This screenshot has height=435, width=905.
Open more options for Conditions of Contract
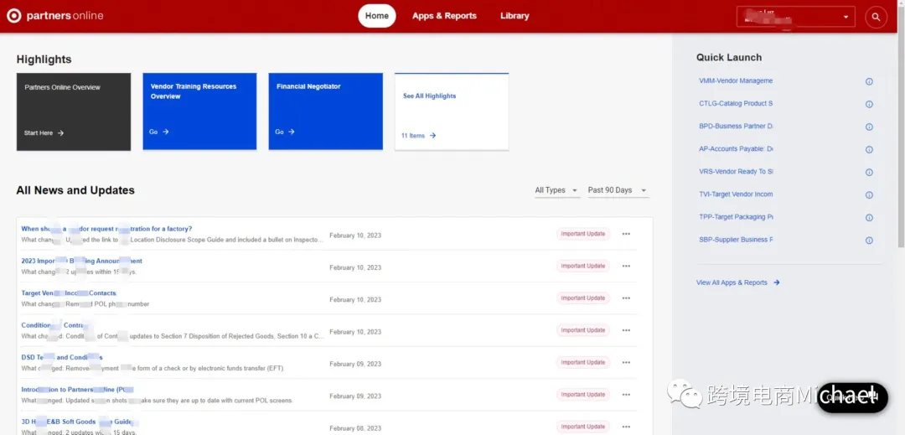point(626,330)
